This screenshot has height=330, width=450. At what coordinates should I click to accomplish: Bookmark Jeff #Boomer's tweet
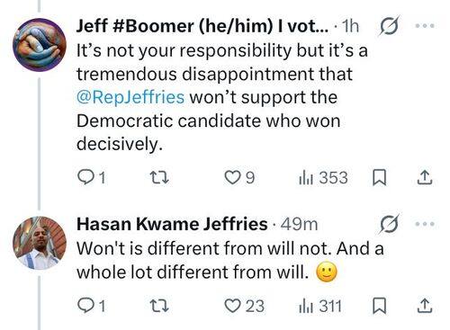(379, 177)
